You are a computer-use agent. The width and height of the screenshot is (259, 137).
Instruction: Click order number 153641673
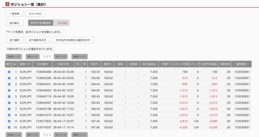tap(44, 115)
